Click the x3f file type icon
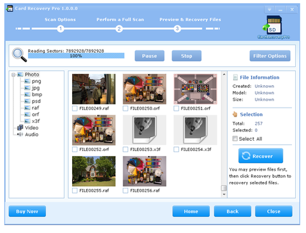This screenshot has width=306, height=233. pyautogui.click(x=27, y=121)
